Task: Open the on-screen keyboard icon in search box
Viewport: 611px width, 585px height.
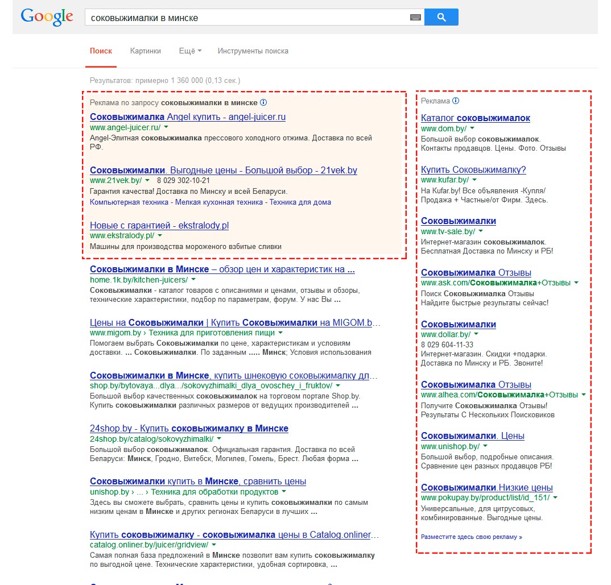Action: (x=415, y=17)
